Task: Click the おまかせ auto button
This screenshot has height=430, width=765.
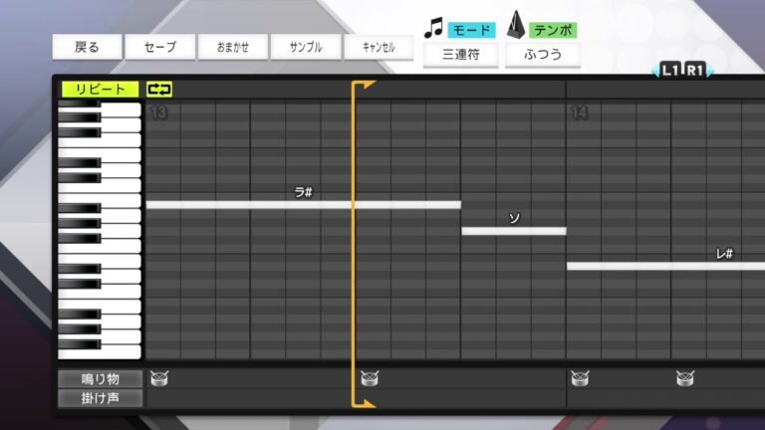Action: point(233,47)
